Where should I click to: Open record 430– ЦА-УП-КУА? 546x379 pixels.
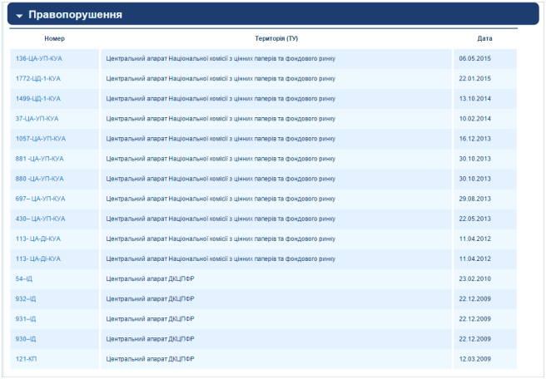pos(40,219)
